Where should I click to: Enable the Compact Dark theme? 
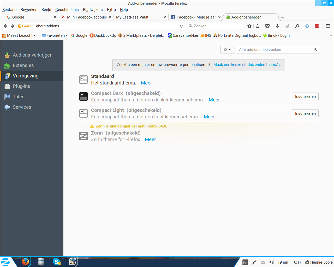coord(305,96)
